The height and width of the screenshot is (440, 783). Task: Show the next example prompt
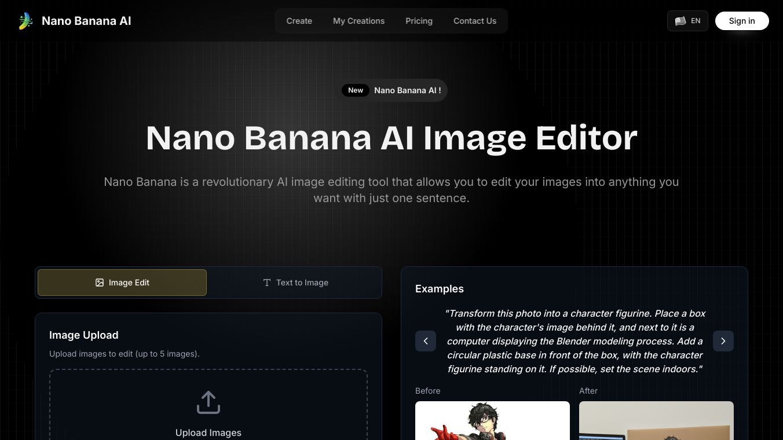click(x=723, y=341)
